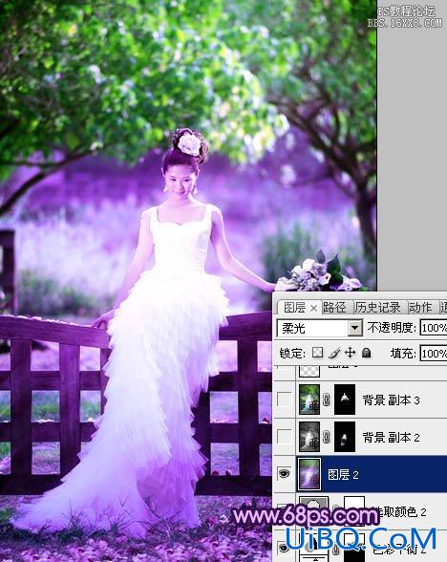Select layer mask of 背景 副本 3

[345, 400]
